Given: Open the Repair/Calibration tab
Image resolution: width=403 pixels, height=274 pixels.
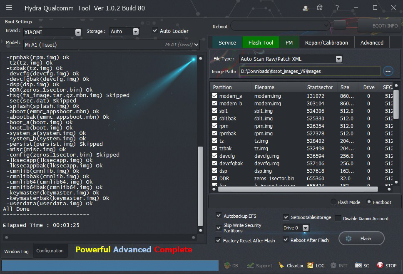Looking at the screenshot, I should (326, 42).
